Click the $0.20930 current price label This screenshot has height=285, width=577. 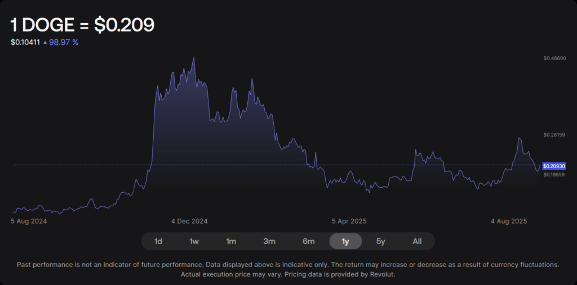554,166
